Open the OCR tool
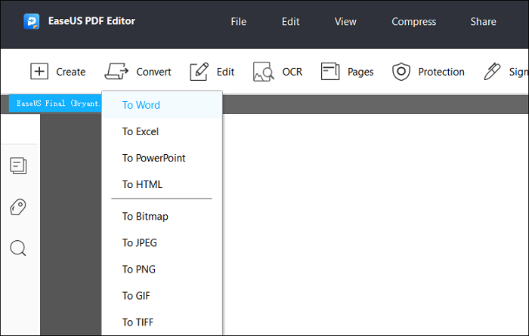 263,72
